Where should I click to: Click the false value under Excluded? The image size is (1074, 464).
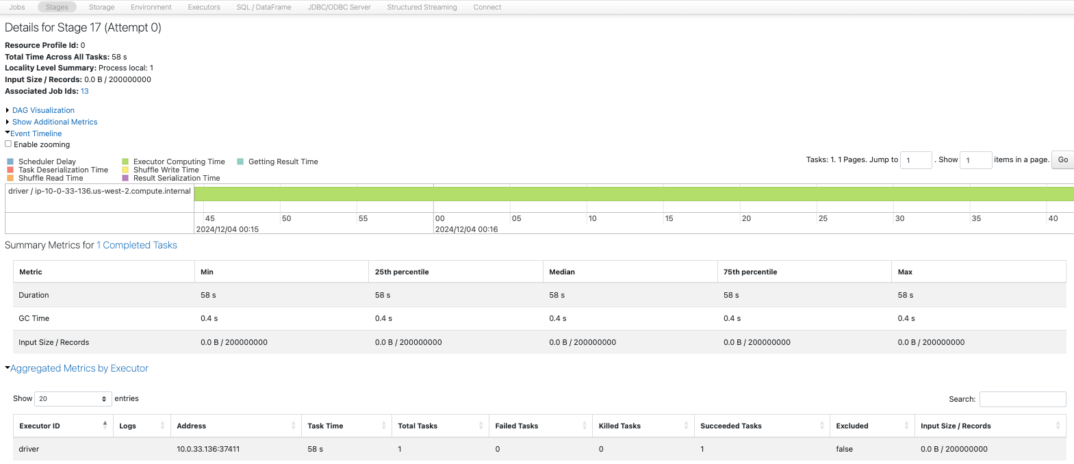[x=845, y=449]
